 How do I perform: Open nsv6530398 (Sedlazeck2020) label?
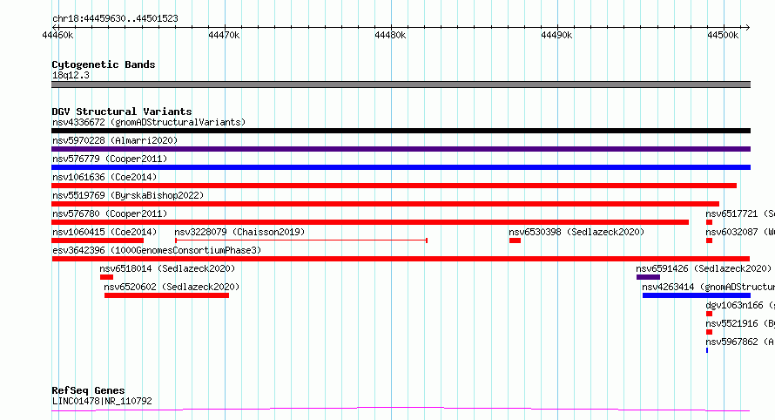pyautogui.click(x=576, y=232)
